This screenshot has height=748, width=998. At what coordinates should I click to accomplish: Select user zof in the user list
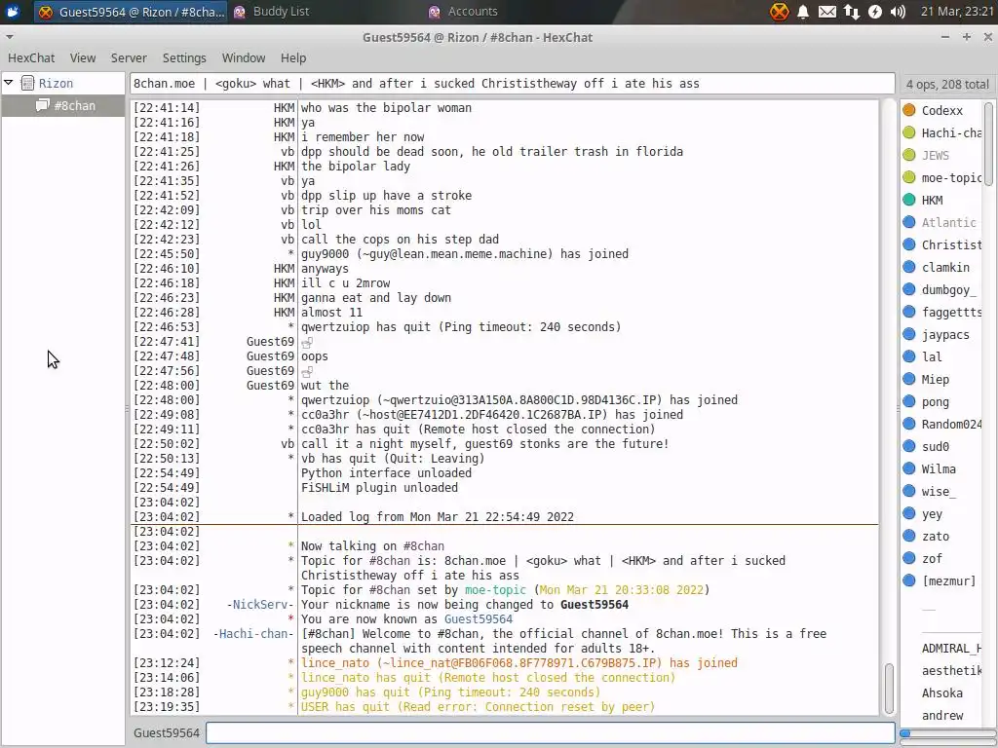coord(932,558)
